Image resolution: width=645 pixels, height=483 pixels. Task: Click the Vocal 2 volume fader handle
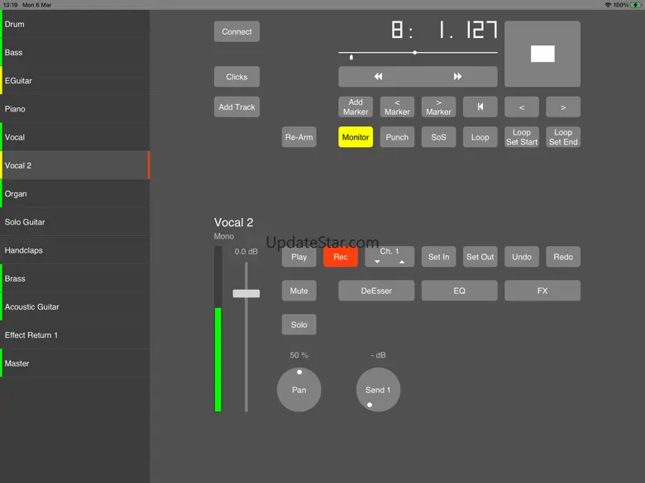(x=246, y=293)
